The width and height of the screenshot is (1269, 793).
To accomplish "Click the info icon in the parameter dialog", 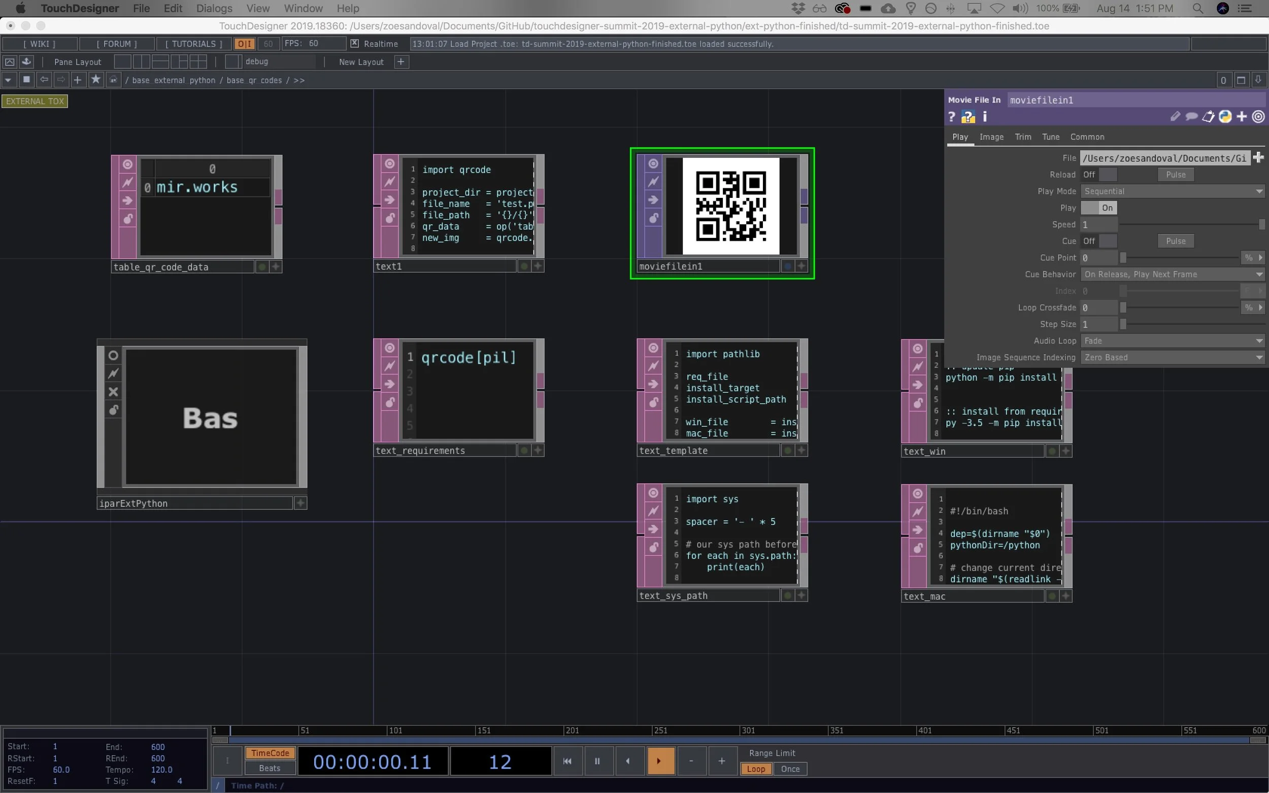I will (x=985, y=116).
